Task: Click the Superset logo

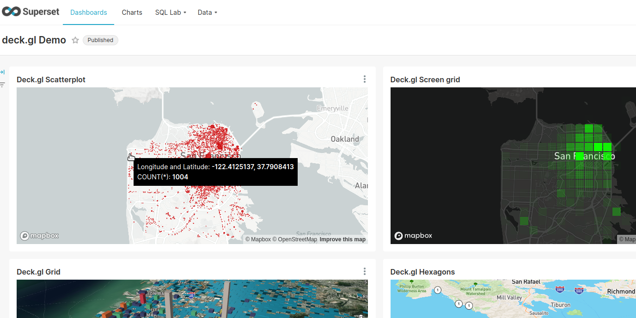Action: click(31, 12)
